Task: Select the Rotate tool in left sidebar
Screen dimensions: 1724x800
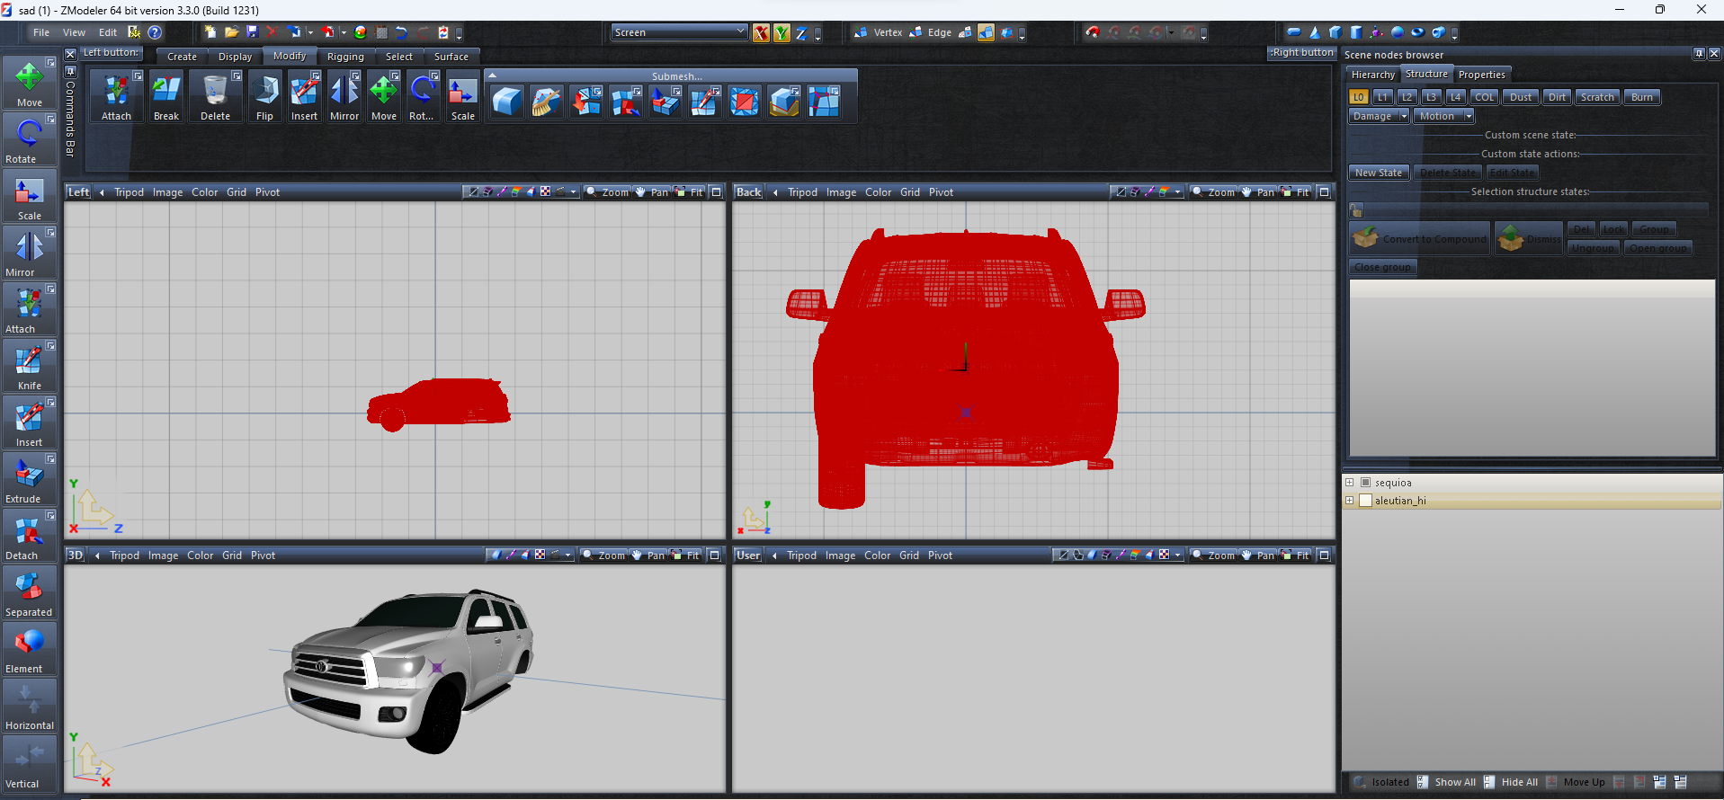Action: point(29,140)
